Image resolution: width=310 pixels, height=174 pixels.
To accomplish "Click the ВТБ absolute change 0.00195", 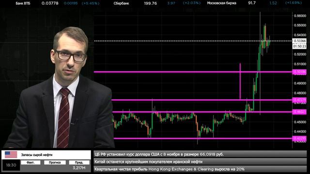I will click(x=71, y=3).
